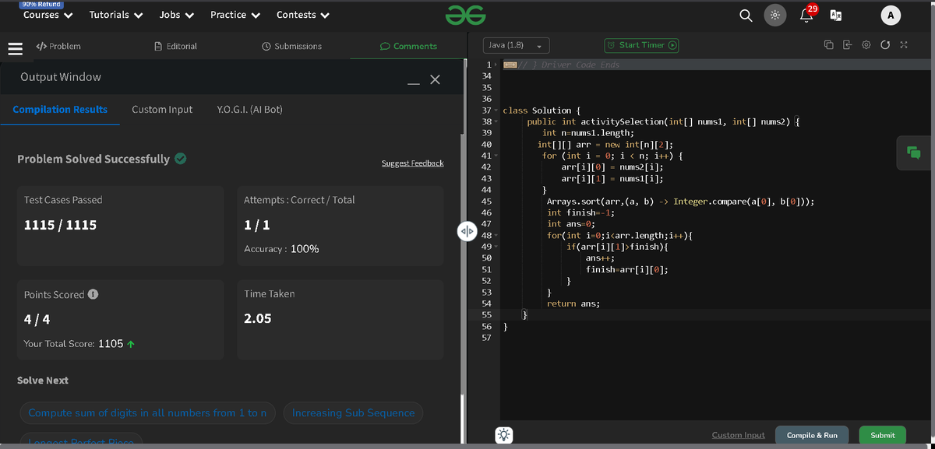The width and height of the screenshot is (935, 449).
Task: Switch to the Comments tab
Action: (408, 47)
